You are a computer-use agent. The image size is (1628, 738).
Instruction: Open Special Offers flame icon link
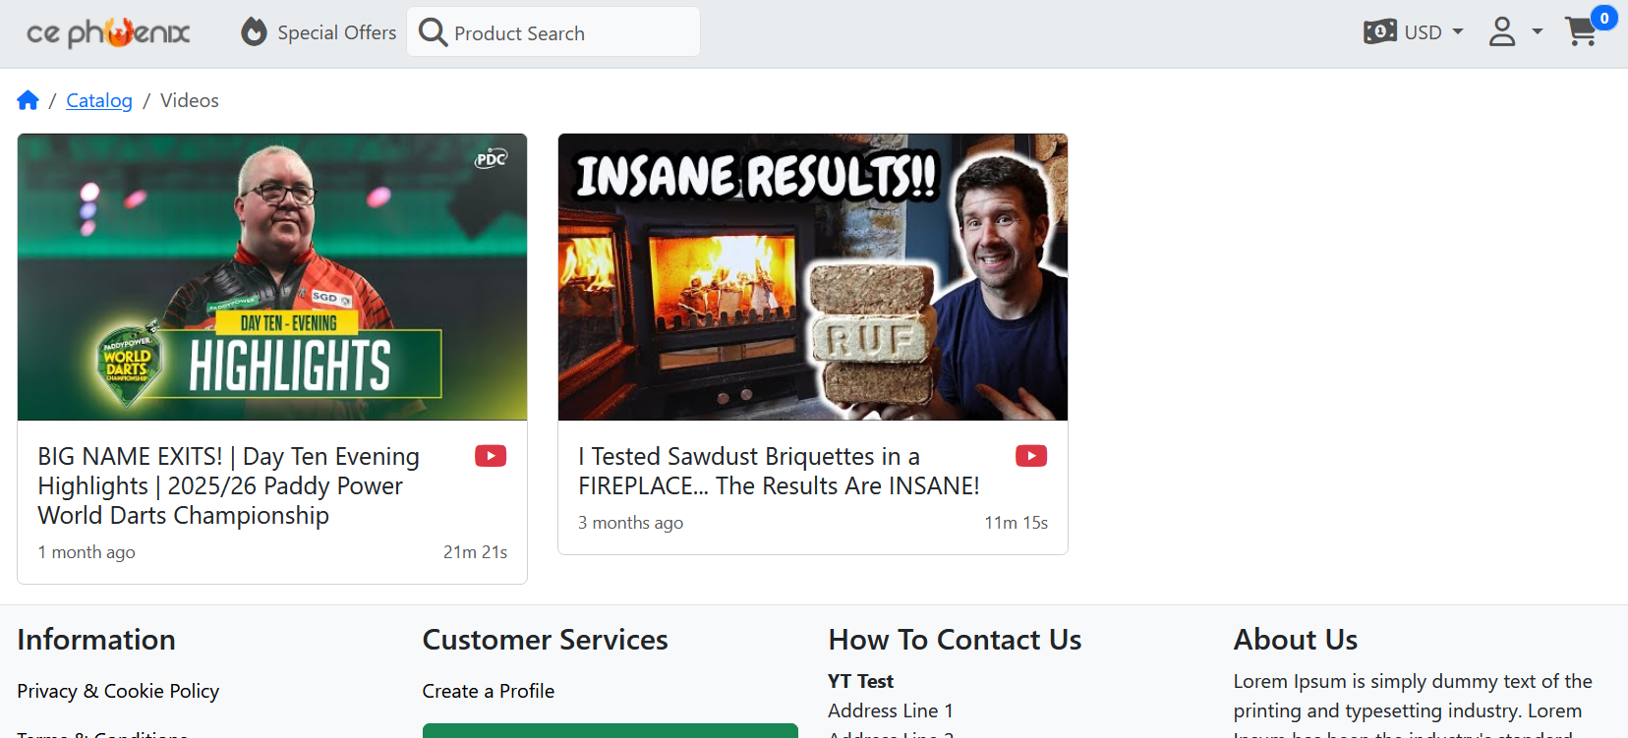254,32
